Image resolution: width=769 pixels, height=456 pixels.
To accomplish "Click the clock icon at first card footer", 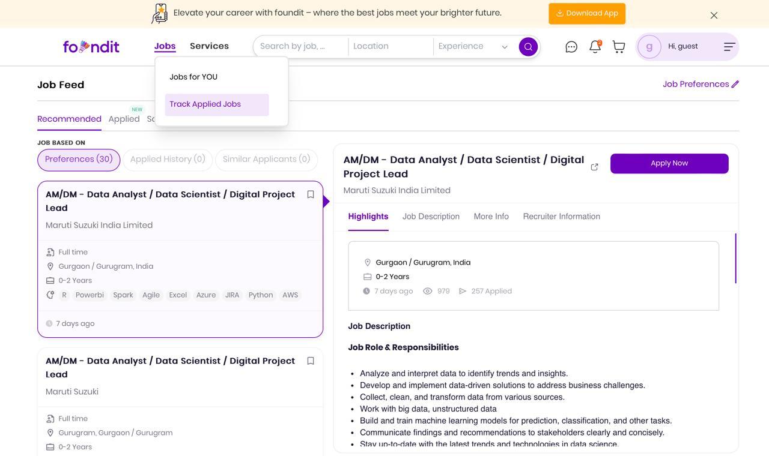I will [x=49, y=323].
